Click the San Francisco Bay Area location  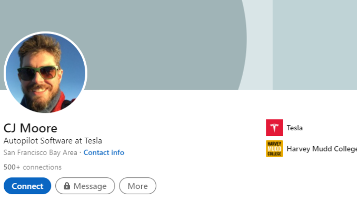pyautogui.click(x=41, y=152)
